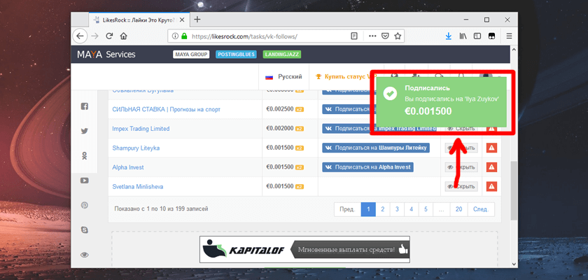The image size is (588, 280).
Task: Click the x2 badge in Shampury Liteyka row
Action: [x=300, y=148]
